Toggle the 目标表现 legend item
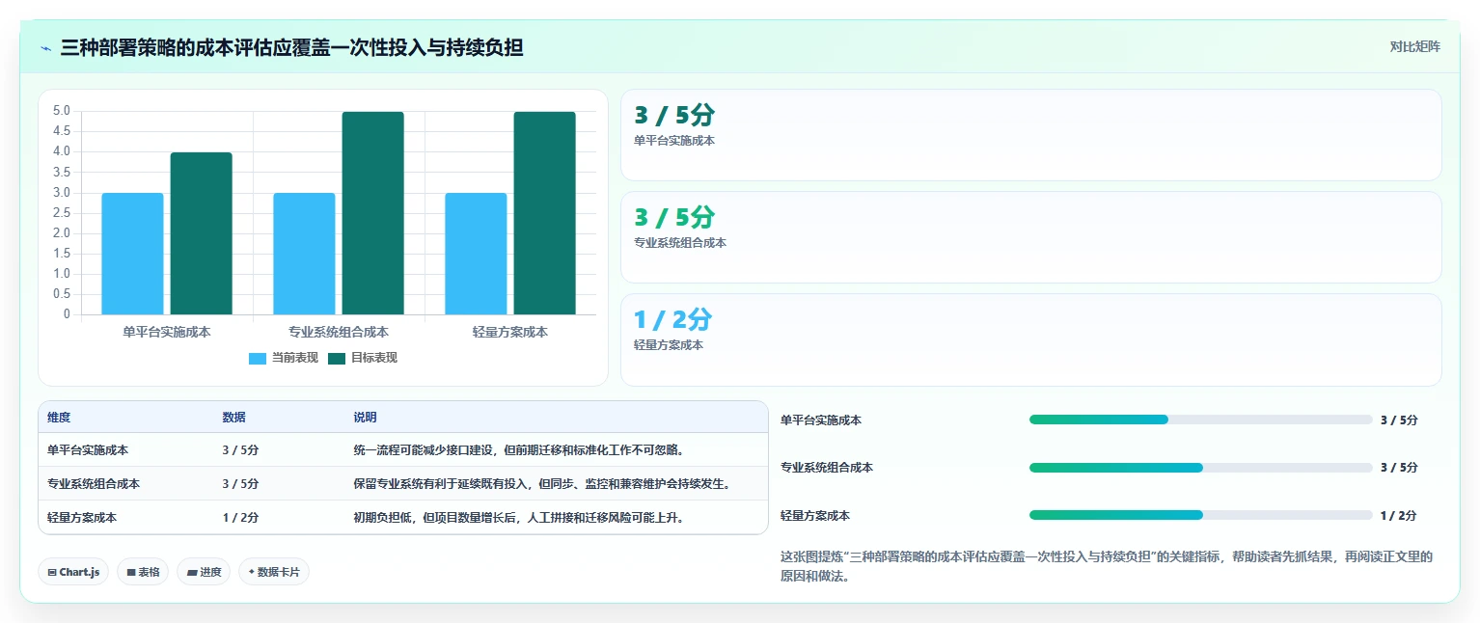 coord(363,358)
